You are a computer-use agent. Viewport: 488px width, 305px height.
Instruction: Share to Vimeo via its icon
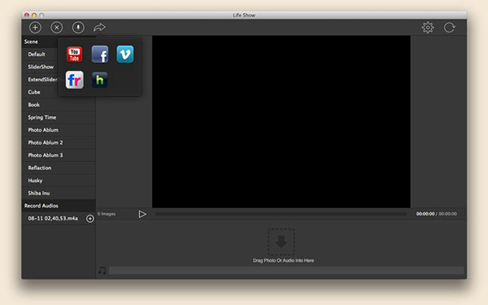coord(125,54)
